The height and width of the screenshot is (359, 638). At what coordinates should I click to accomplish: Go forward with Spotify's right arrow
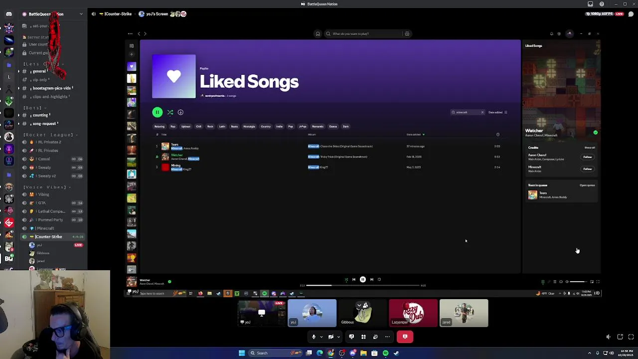(145, 34)
